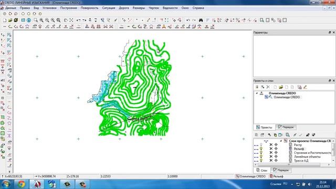Click the 1:10000 scale in status bar

(173, 176)
